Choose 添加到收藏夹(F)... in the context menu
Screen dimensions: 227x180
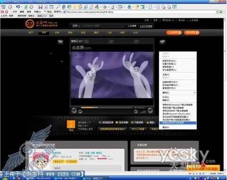click(x=178, y=85)
